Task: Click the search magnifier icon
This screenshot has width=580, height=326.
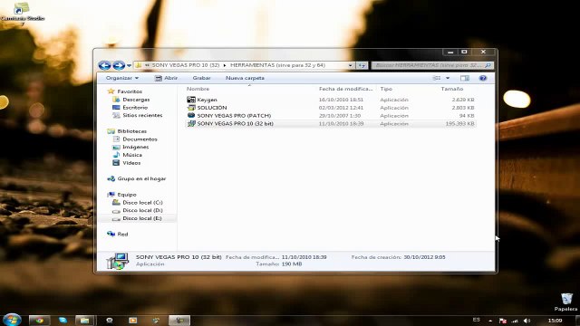Action: [x=488, y=65]
